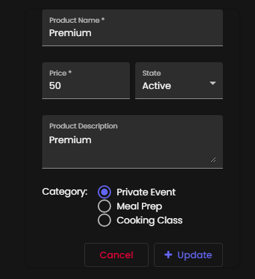This screenshot has height=279, width=255.
Task: Select the Private Event radio button
Action: [x=104, y=192]
